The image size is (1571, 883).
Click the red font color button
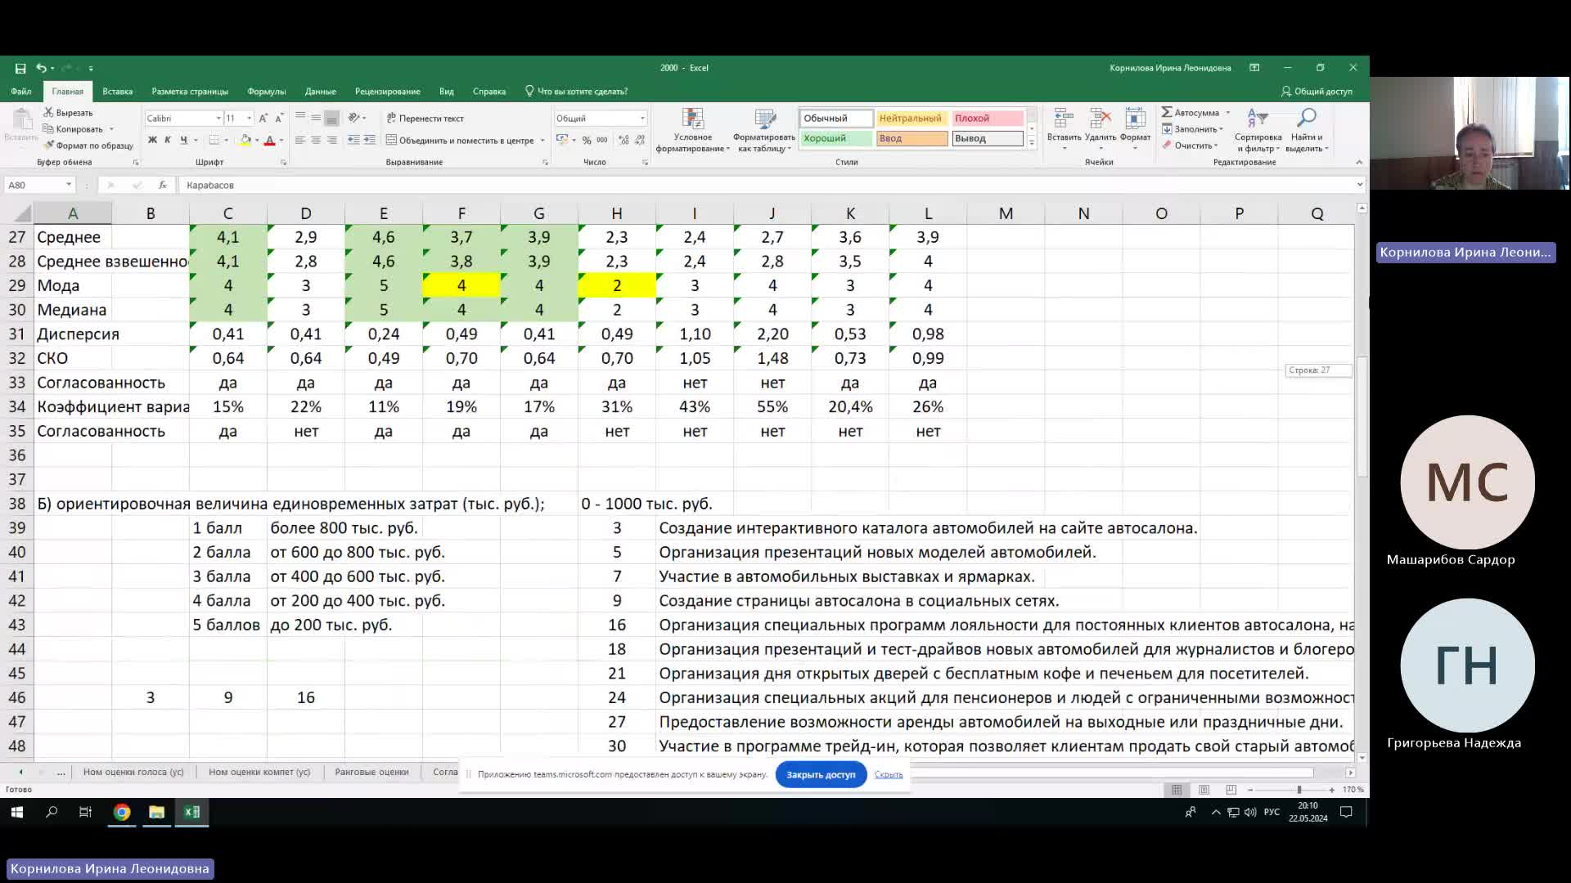pos(269,141)
